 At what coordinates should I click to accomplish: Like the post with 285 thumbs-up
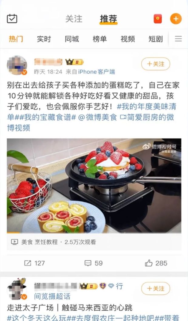[x=149, y=263]
